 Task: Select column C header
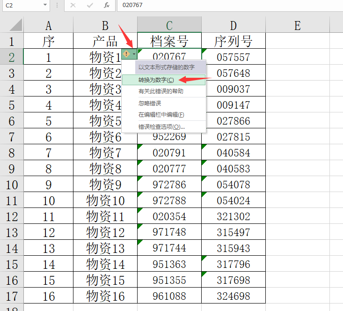coord(169,25)
